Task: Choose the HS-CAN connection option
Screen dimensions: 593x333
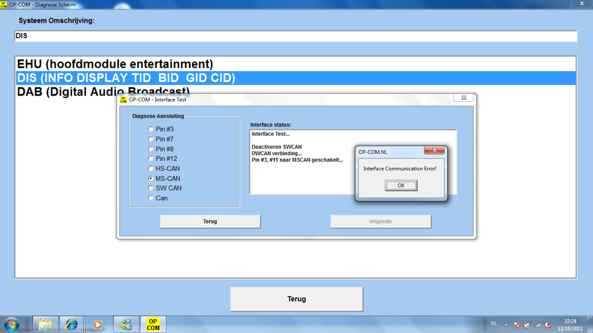Action: (x=151, y=169)
